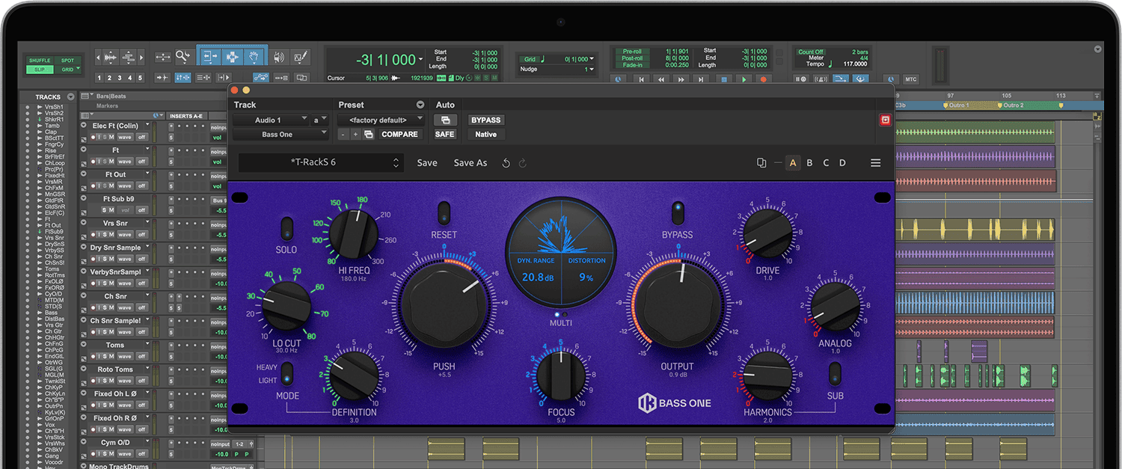
Task: Toggle the Bass One BYPASS switch
Action: pyautogui.click(x=677, y=212)
